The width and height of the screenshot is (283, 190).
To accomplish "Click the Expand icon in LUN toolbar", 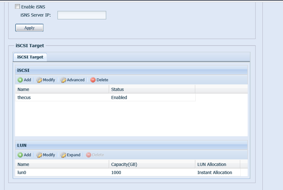I will pyautogui.click(x=63, y=155).
